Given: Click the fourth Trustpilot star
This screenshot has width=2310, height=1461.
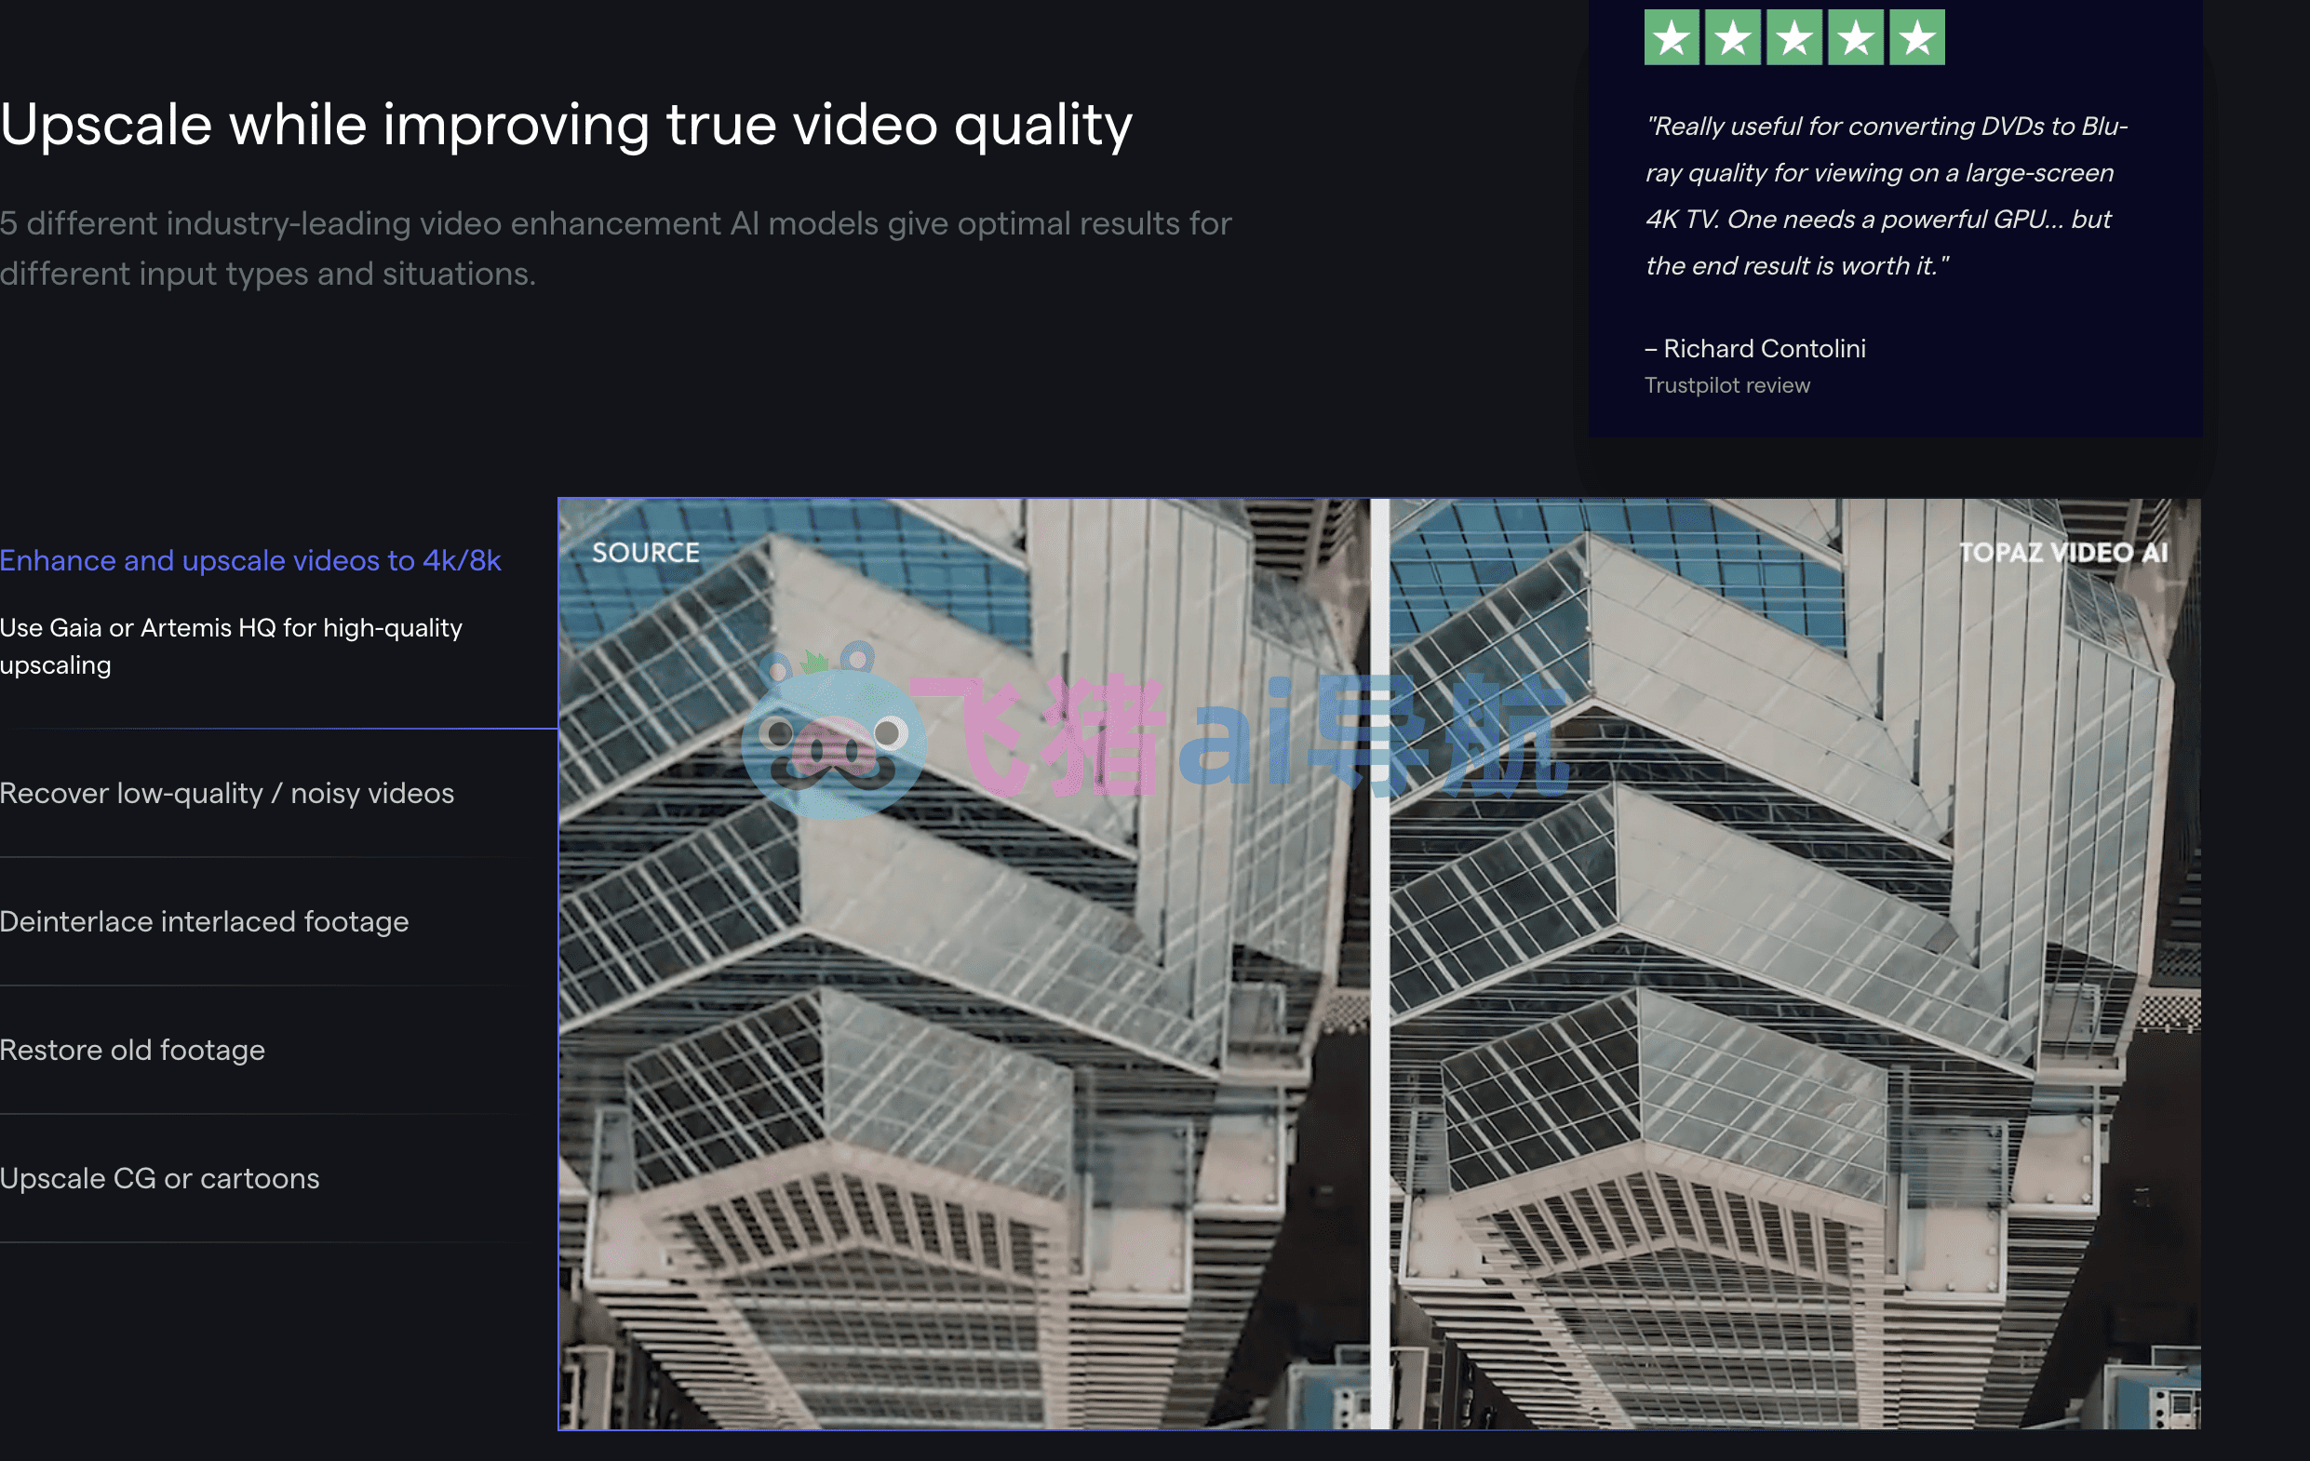Looking at the screenshot, I should [1856, 37].
